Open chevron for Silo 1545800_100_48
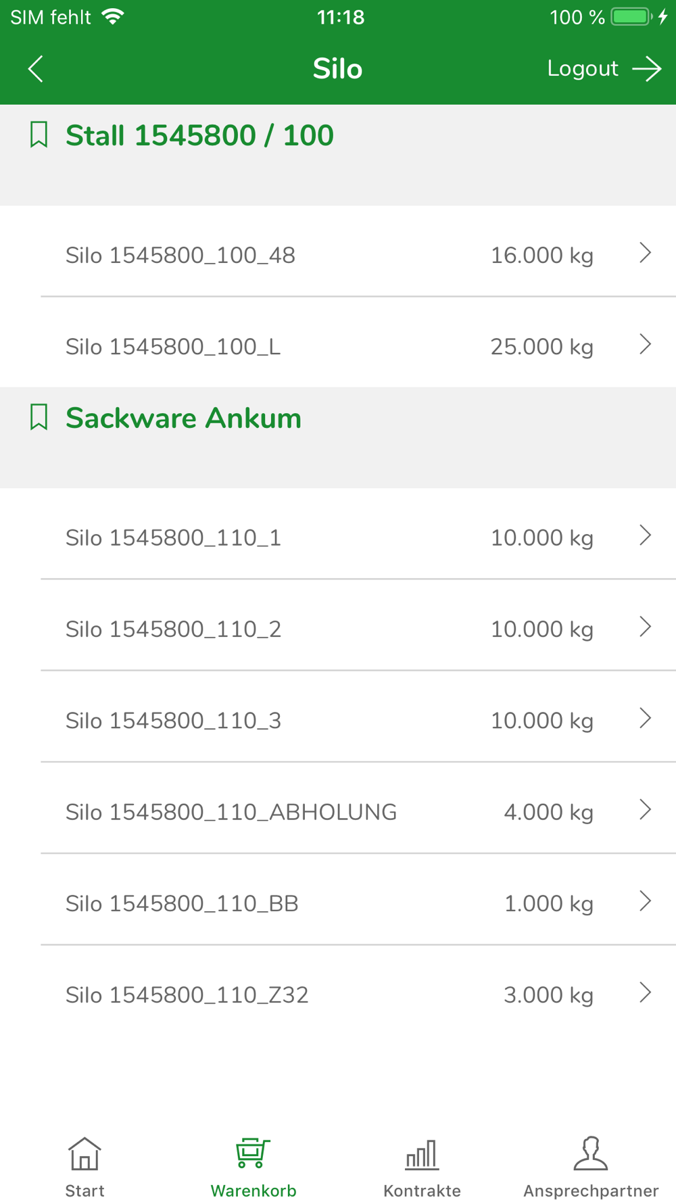 pyautogui.click(x=646, y=254)
